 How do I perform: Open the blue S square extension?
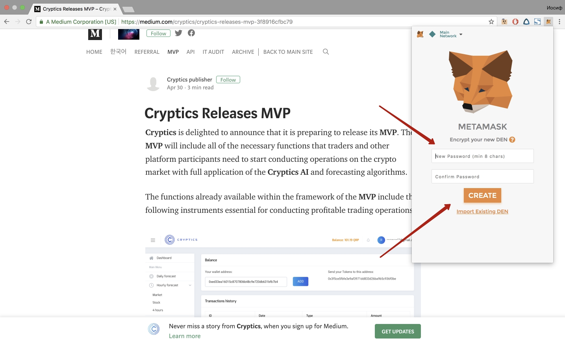(537, 22)
